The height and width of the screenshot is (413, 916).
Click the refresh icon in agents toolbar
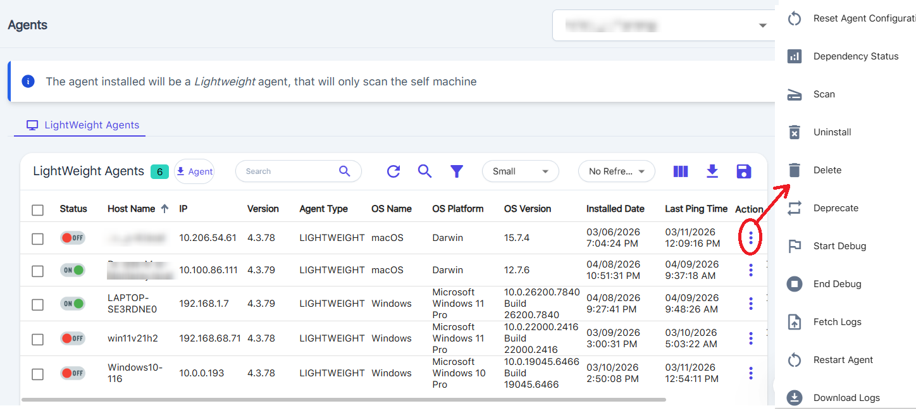393,171
